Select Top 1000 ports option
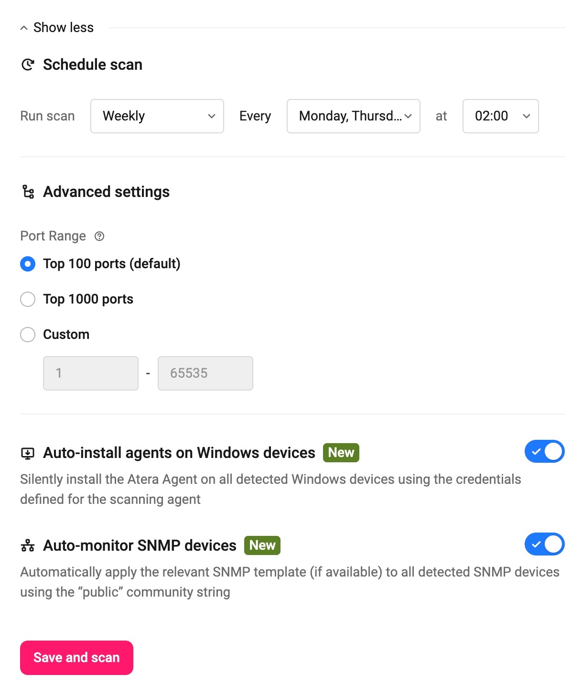582x697 pixels. (28, 299)
